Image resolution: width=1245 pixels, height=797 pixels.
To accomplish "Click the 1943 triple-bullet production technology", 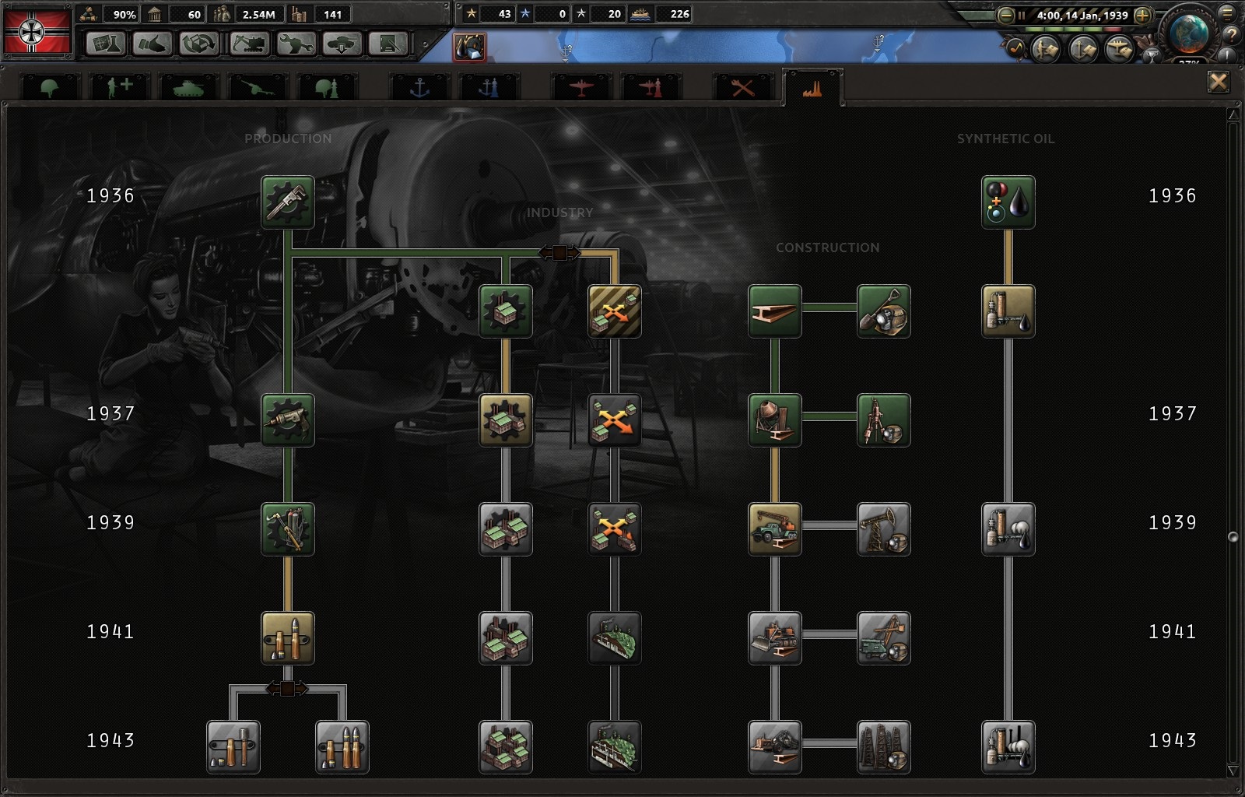I will pos(342,747).
